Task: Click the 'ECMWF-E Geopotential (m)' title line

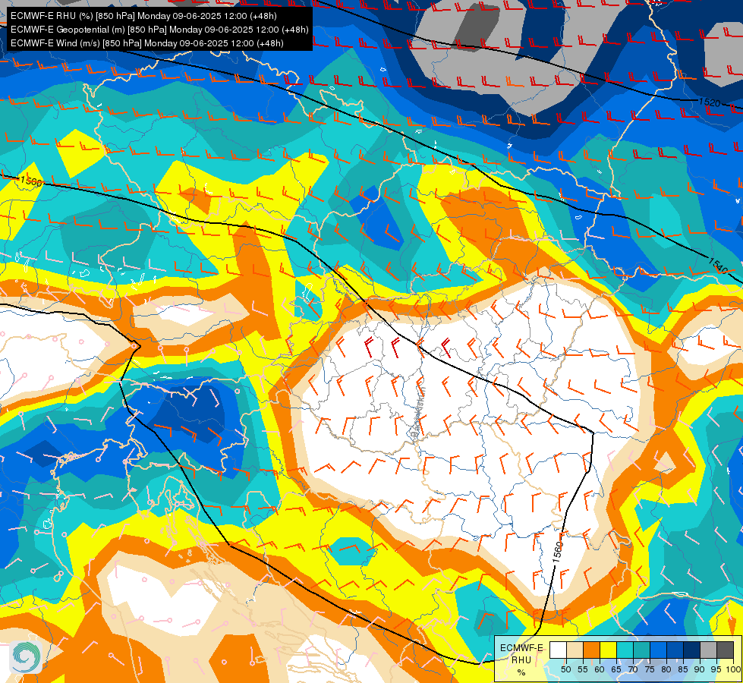Action: point(159,30)
